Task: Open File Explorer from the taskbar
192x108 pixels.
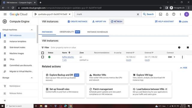Action: pyautogui.click(x=41, y=106)
